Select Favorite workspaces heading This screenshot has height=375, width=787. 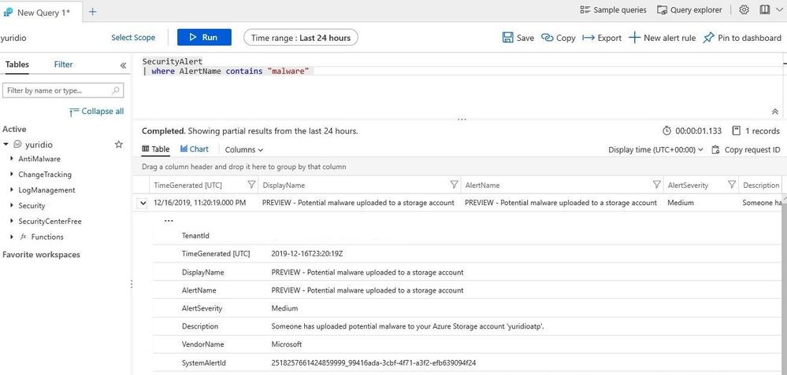click(x=41, y=255)
